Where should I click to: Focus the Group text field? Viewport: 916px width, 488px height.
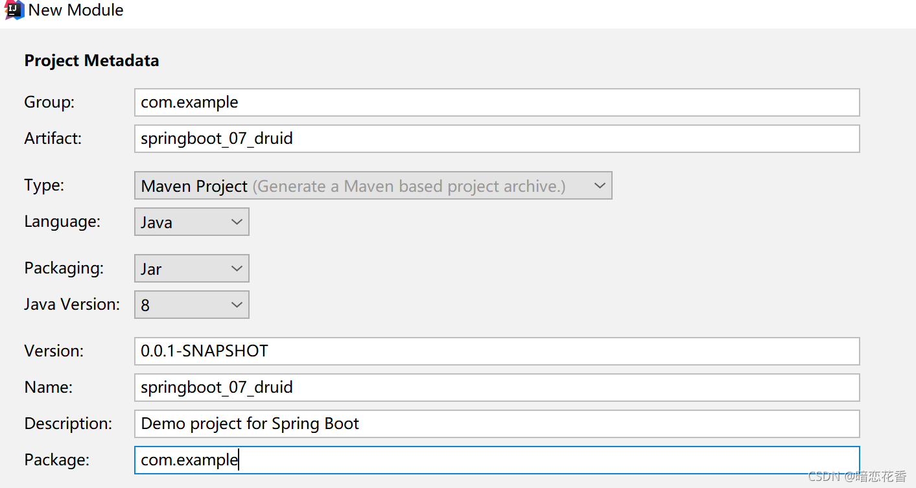(x=497, y=102)
